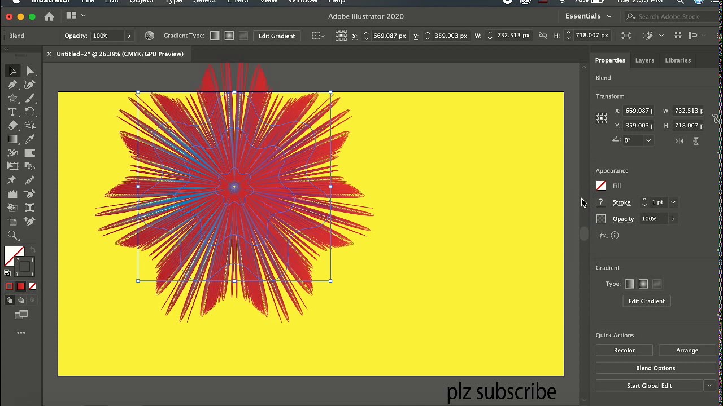Set None paint mode below swatches
The image size is (723, 406).
32,286
